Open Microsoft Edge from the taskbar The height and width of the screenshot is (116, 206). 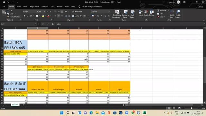[91, 113]
